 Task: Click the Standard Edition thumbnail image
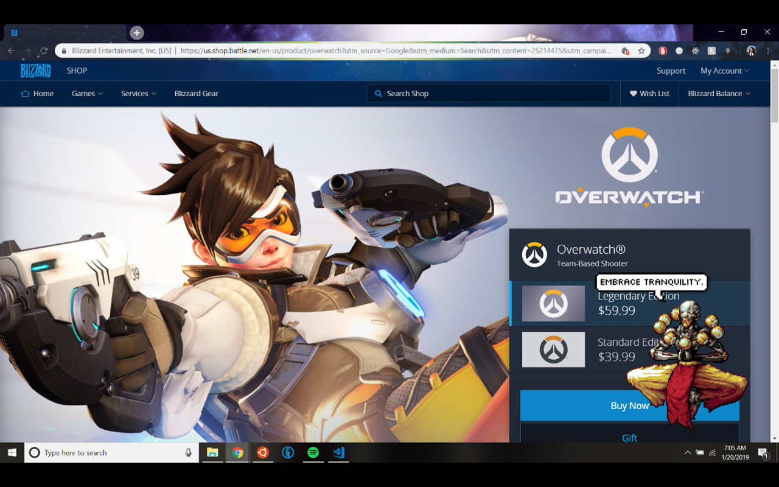pos(553,349)
